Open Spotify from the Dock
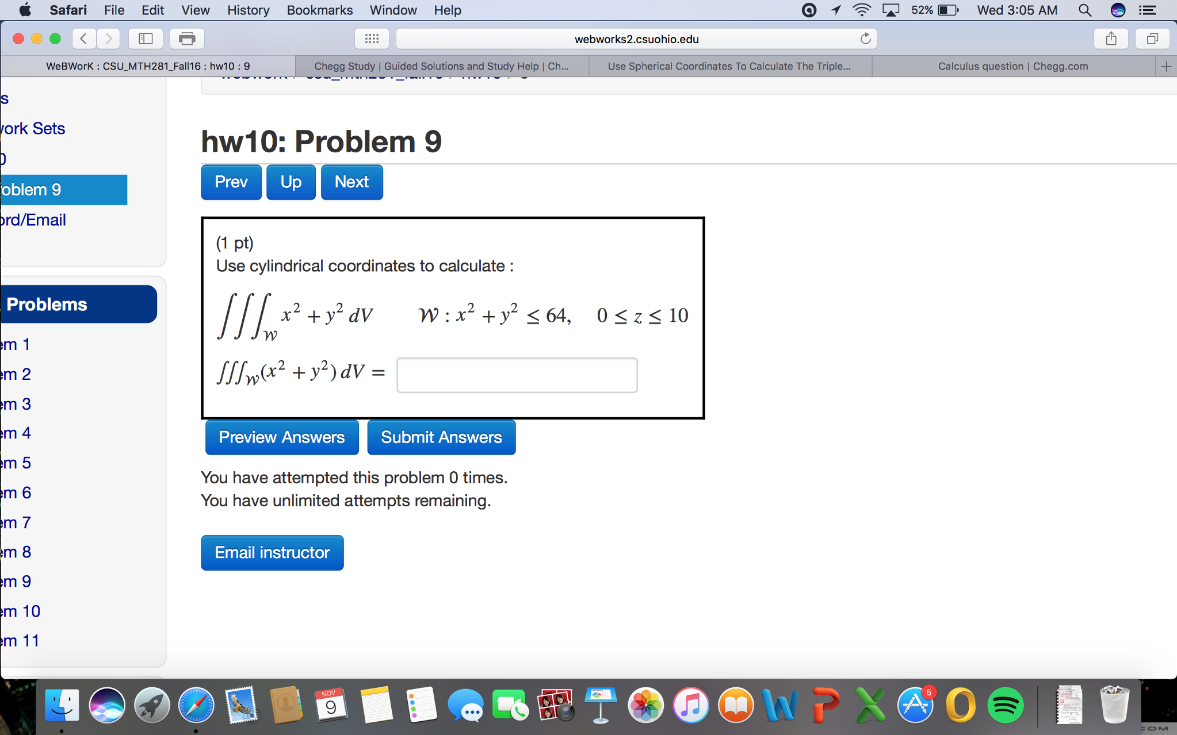1177x735 pixels. [x=1006, y=705]
